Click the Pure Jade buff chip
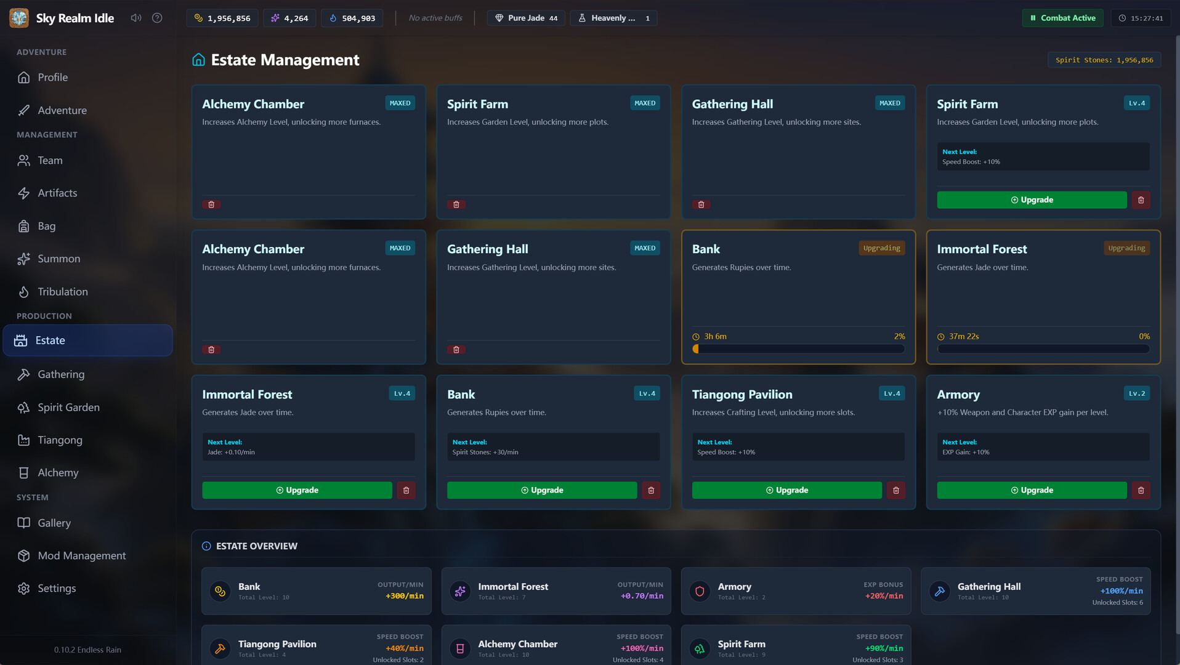 tap(525, 18)
